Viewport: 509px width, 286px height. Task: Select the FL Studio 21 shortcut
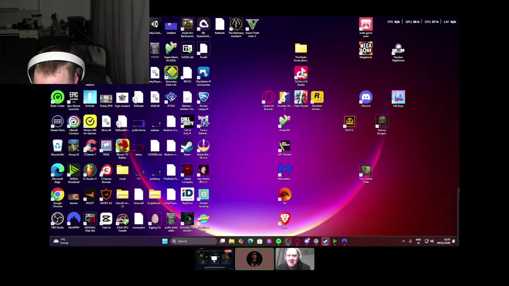pyautogui.click(x=90, y=172)
